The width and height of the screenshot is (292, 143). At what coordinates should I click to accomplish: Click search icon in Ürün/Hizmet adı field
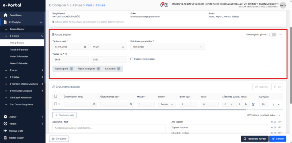click(131, 104)
